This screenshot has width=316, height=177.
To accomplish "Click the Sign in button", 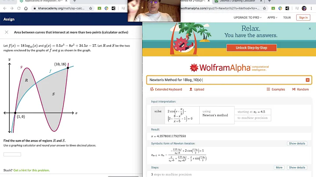I will 303,18.
